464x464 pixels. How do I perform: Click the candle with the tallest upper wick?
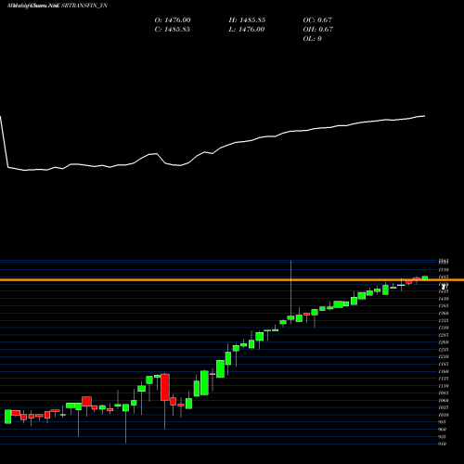pos(290,317)
